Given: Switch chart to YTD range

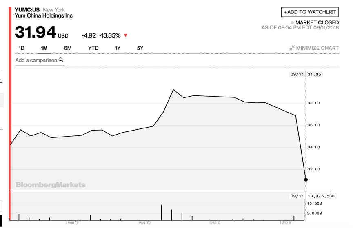Looking at the screenshot, I should [93, 48].
